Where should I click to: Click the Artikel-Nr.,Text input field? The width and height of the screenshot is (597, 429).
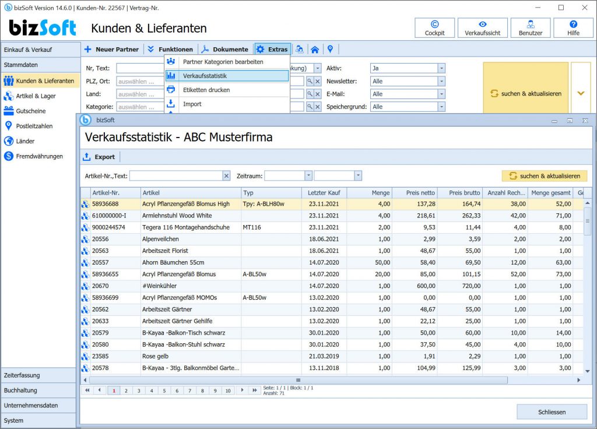pyautogui.click(x=176, y=176)
